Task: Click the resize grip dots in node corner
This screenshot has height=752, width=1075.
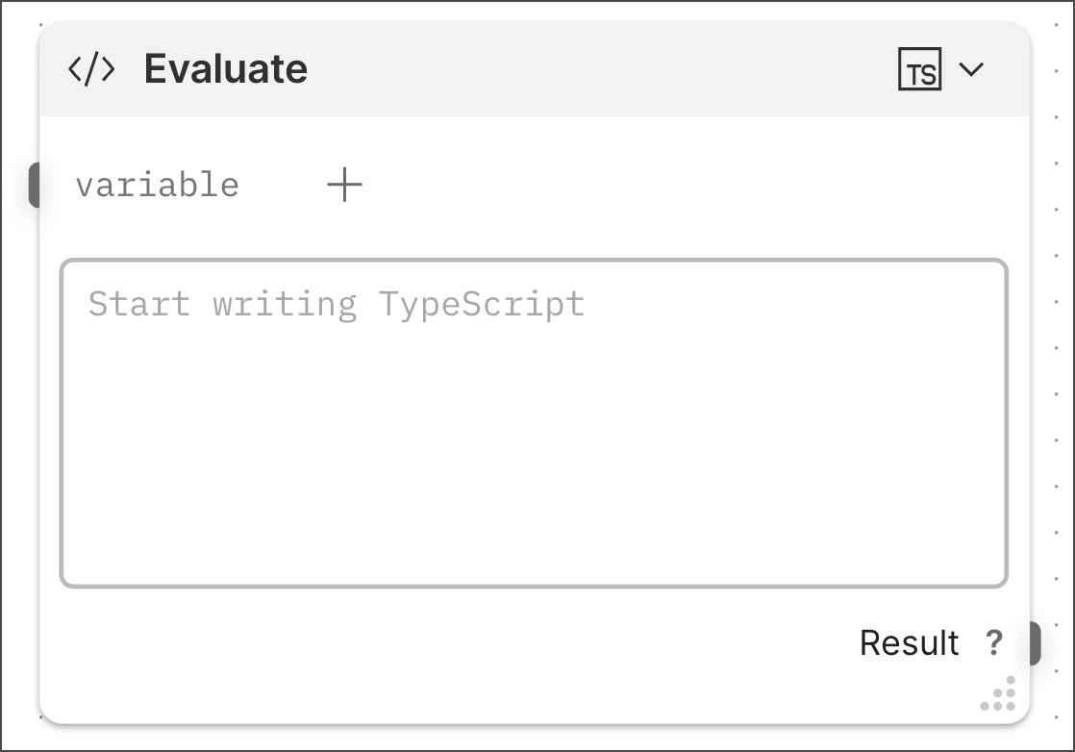Action: tap(1000, 694)
